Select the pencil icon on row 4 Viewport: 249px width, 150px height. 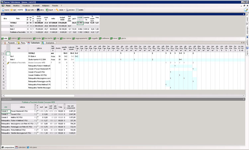(x=8, y=62)
